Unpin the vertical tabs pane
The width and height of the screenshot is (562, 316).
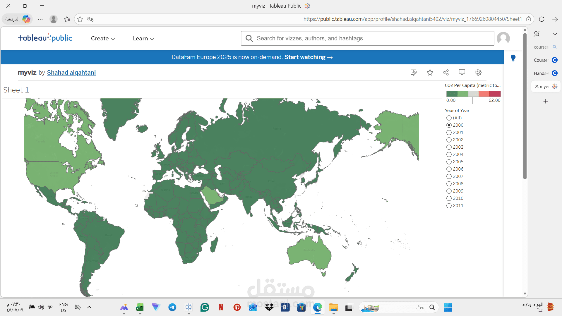(537, 34)
